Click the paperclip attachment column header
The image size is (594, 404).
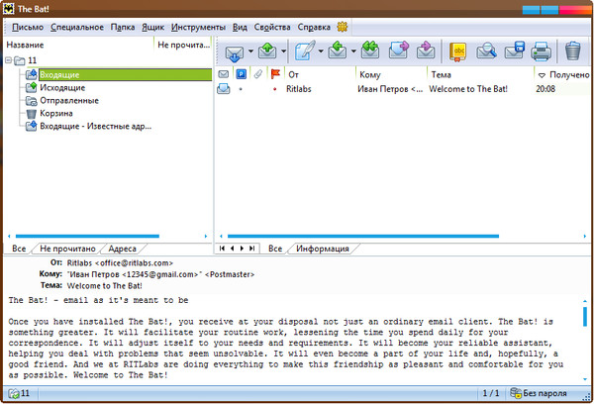[x=258, y=74]
